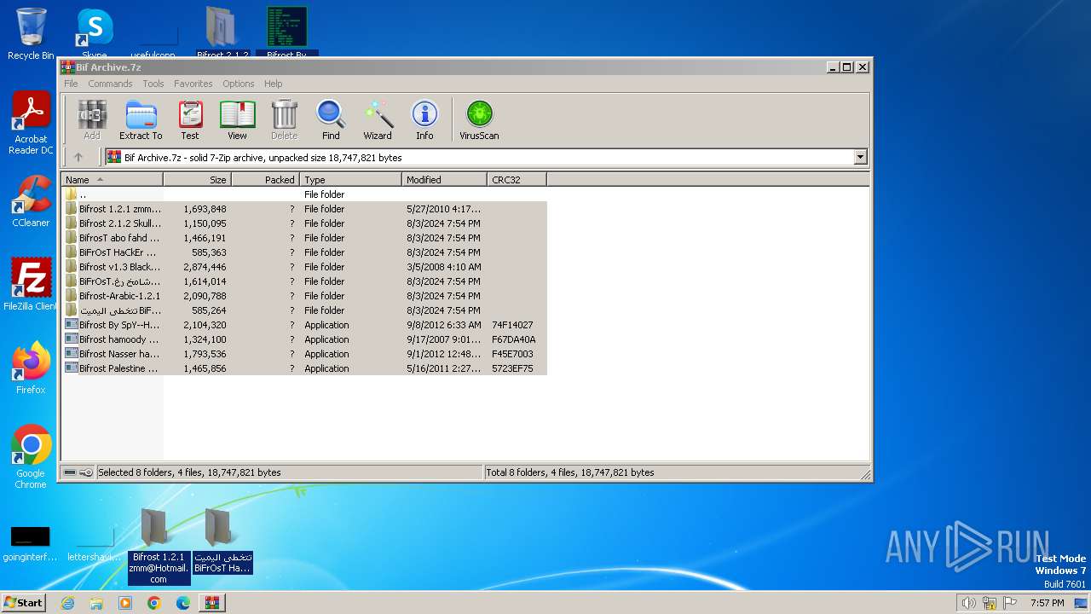Select application Bifrost Nasser ha
This screenshot has height=614, width=1091.
coord(303,354)
